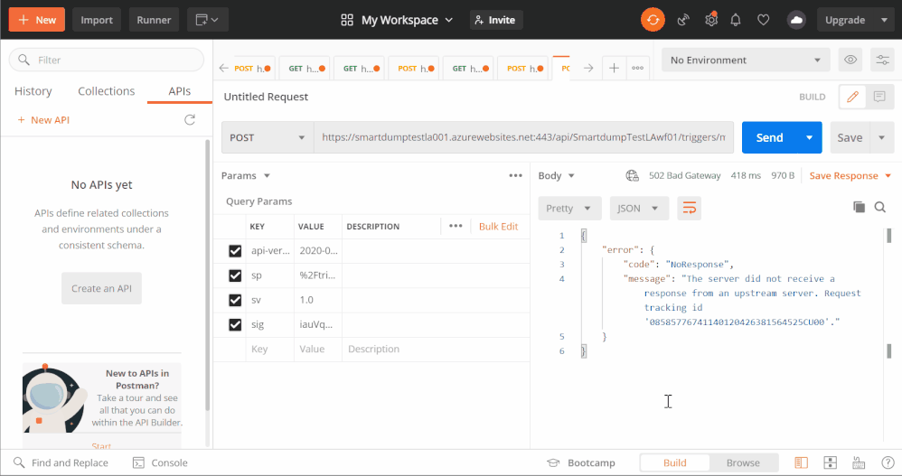This screenshot has height=476, width=902.
Task: Open the notifications bell
Action: coord(736,20)
